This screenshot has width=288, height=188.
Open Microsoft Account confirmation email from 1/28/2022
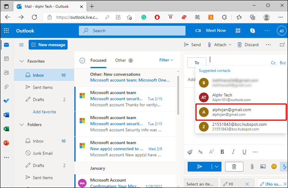click(126, 181)
